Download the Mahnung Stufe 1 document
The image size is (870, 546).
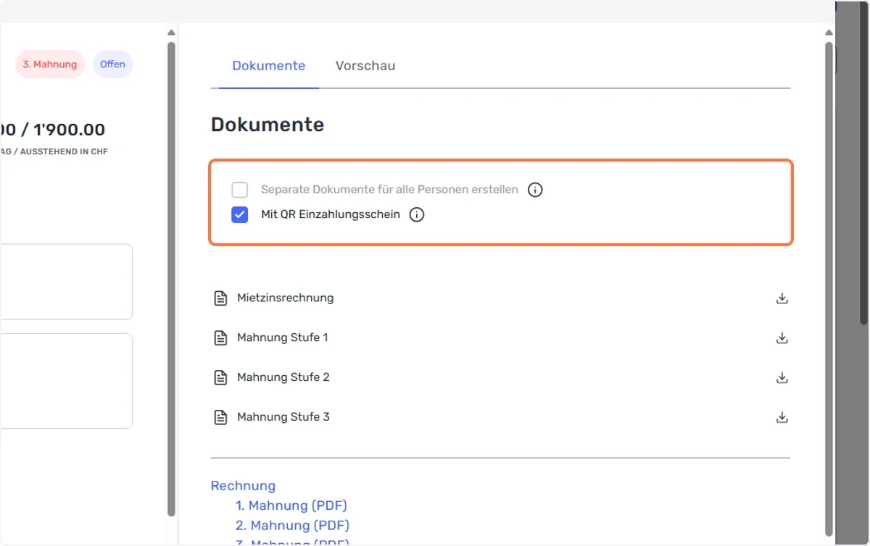782,338
